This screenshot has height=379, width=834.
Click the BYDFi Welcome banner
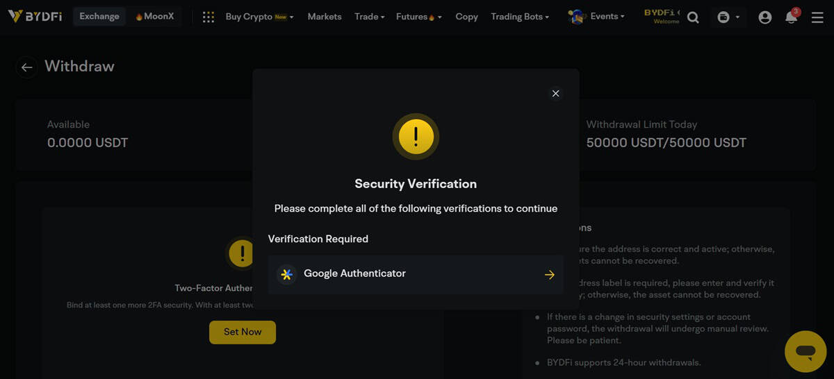[x=662, y=17]
